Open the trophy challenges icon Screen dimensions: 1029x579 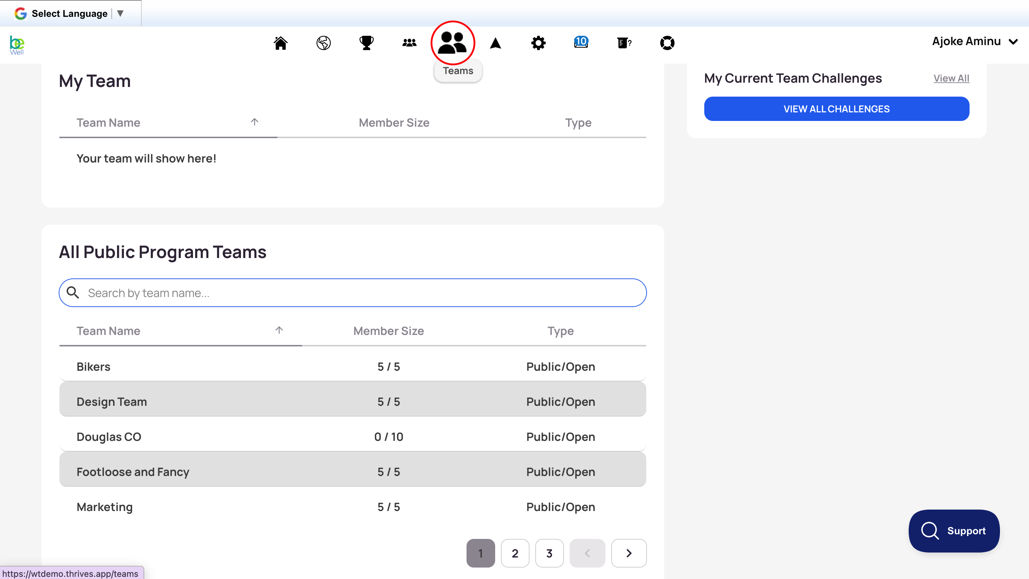[366, 43]
